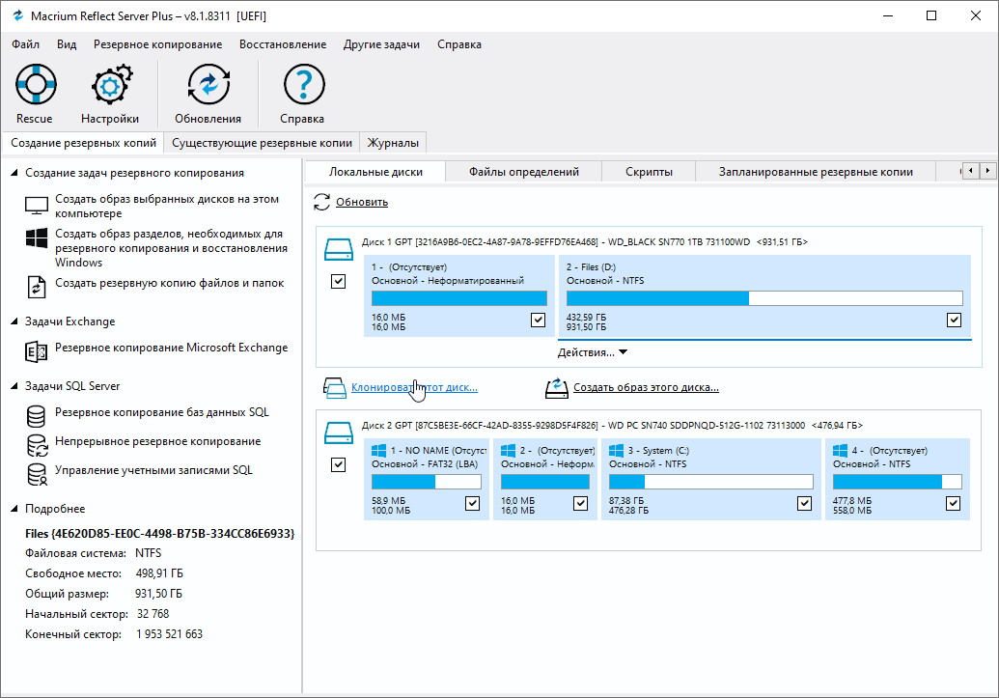
Task: Uncheck the NO NAME FAT32 partition checkbox
Action: (x=473, y=504)
